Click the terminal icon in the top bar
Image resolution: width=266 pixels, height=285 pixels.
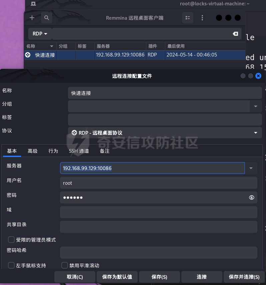33,4
